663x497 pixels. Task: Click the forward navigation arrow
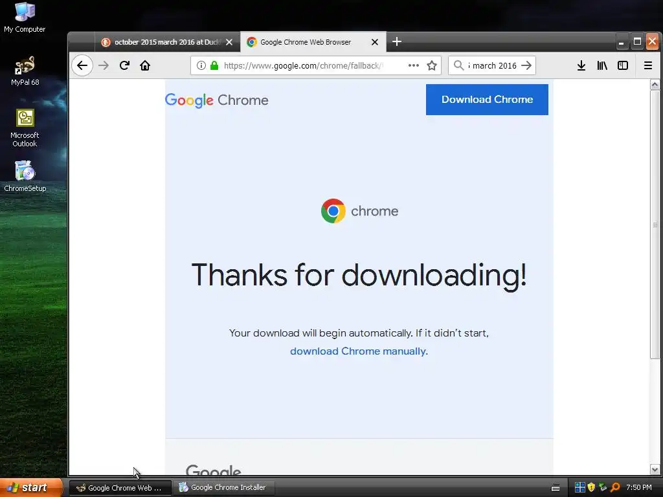point(104,65)
